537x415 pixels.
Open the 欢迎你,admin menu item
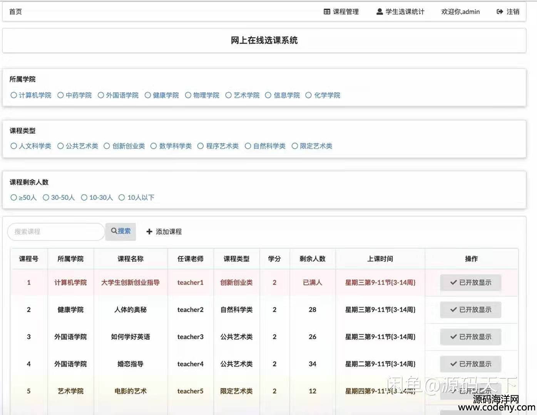pyautogui.click(x=460, y=12)
